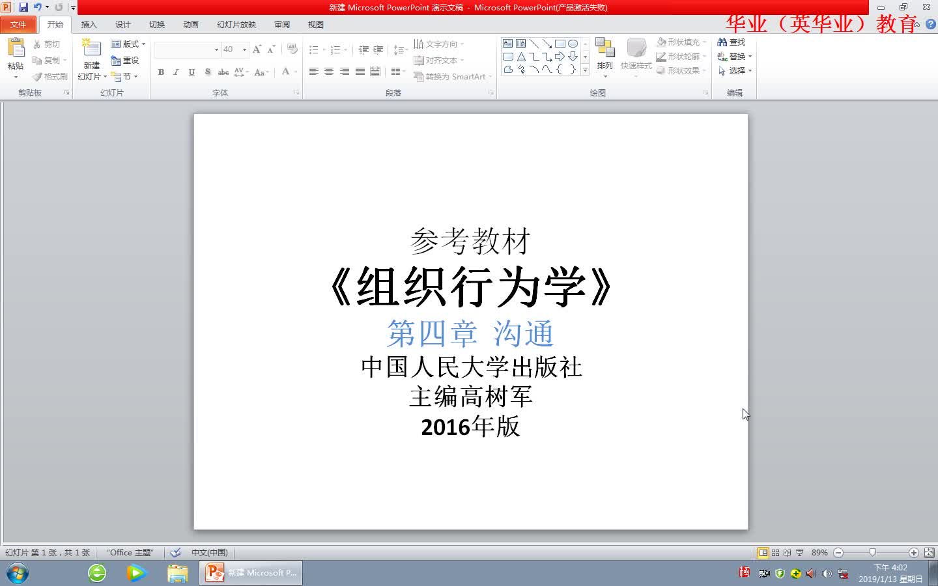Screen dimensions: 938x586
Task: Apply Shape Outline (形状轮廓)
Action: pos(679,56)
